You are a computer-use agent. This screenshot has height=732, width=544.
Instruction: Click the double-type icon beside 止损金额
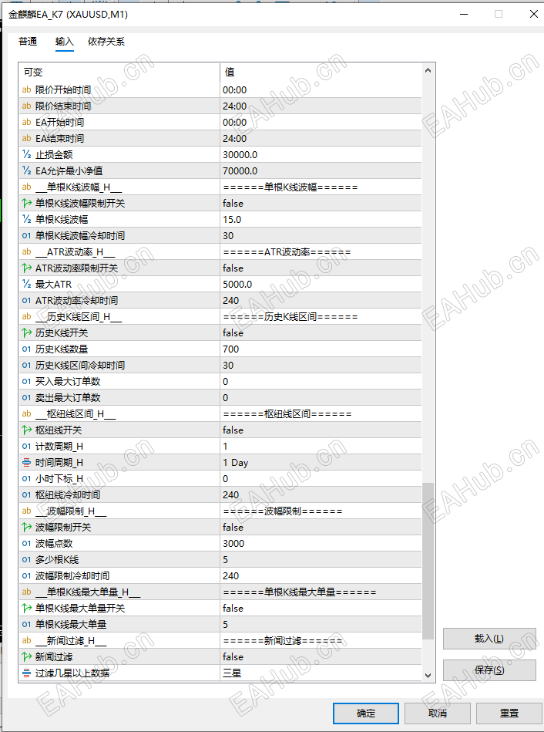27,154
